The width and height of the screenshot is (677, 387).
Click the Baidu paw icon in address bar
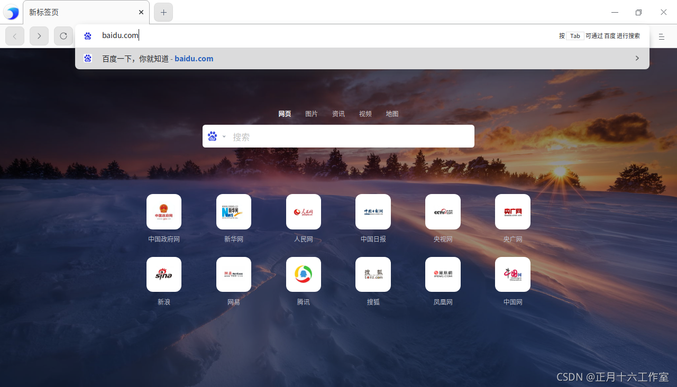click(88, 36)
